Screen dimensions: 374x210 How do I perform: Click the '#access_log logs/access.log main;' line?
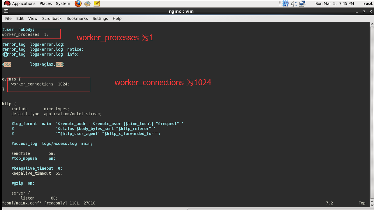point(52,143)
